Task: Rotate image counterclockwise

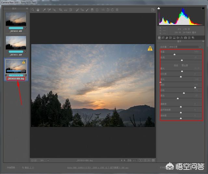Action: pyautogui.click(x=108, y=10)
